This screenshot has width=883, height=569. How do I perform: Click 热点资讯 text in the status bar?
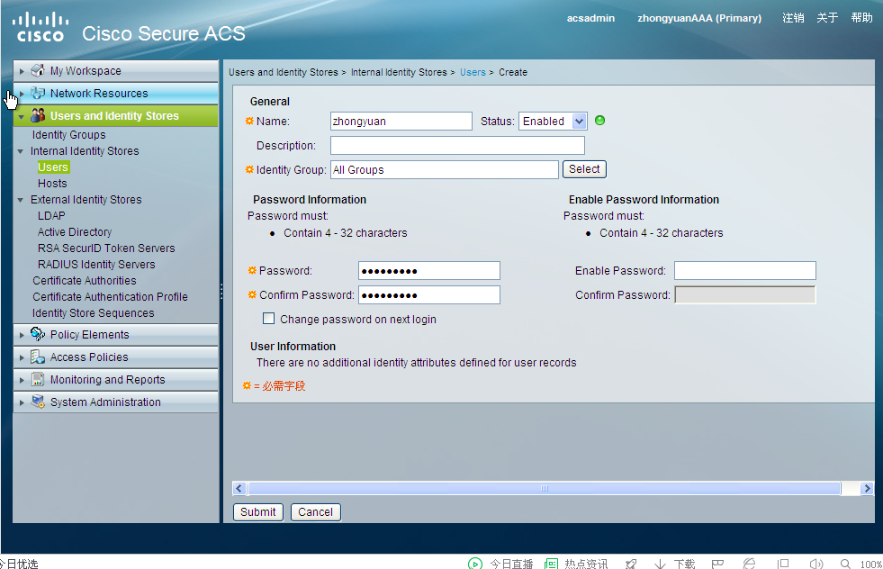tap(586, 564)
